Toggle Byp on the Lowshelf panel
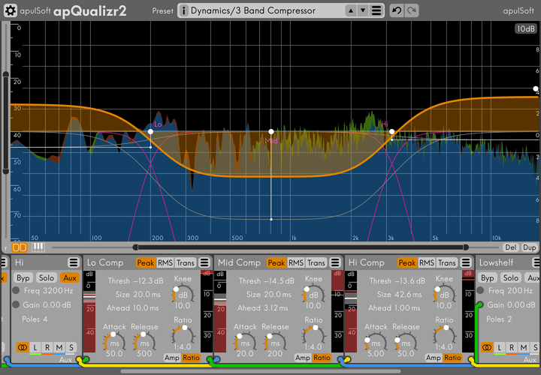Image resolution: width=541 pixels, height=375 pixels. click(488, 277)
